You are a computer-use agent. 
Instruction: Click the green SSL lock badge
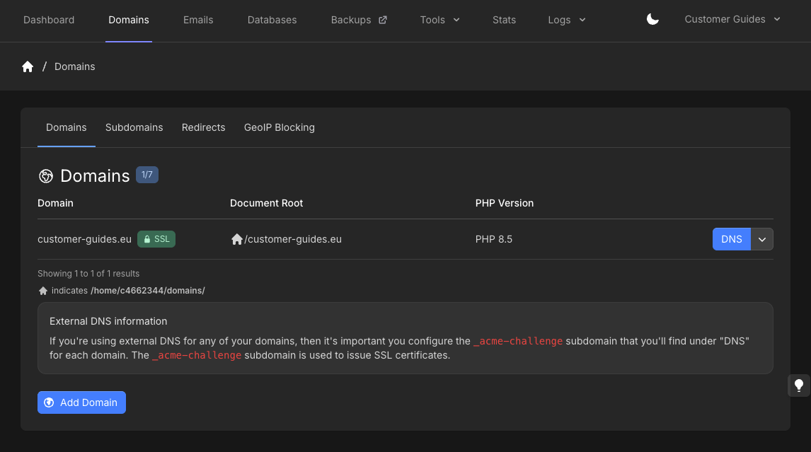point(156,239)
